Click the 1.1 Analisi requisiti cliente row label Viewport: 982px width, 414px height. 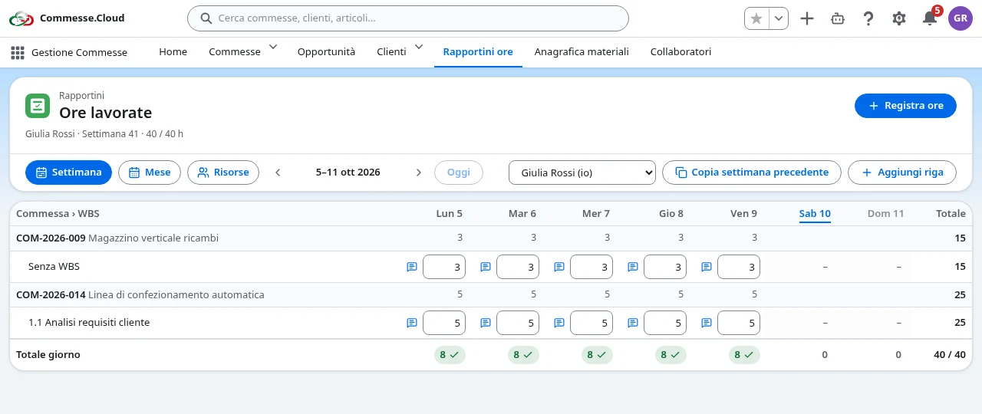tap(89, 323)
